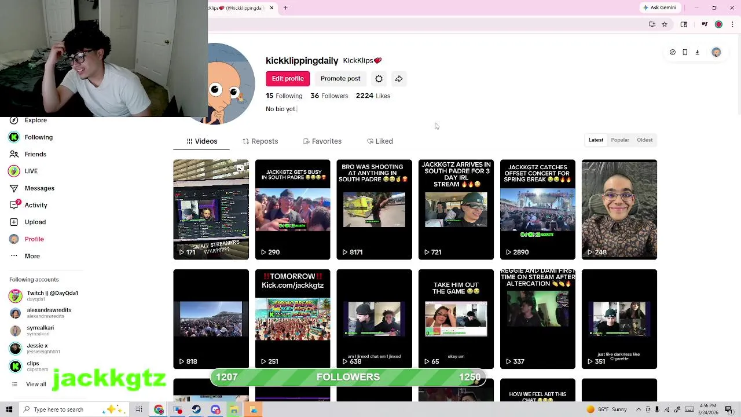Click the TikTok coins icon at top right
This screenshot has height=417, width=741.
pyautogui.click(x=672, y=52)
